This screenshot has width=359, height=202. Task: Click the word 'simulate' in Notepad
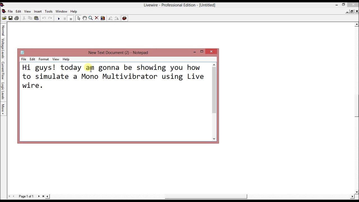pyautogui.click(x=52, y=76)
